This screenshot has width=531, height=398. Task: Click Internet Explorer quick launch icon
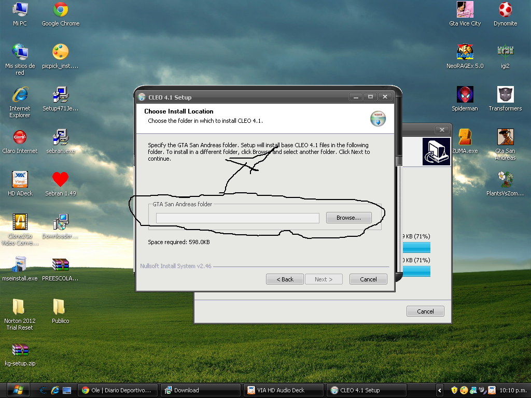pos(55,390)
